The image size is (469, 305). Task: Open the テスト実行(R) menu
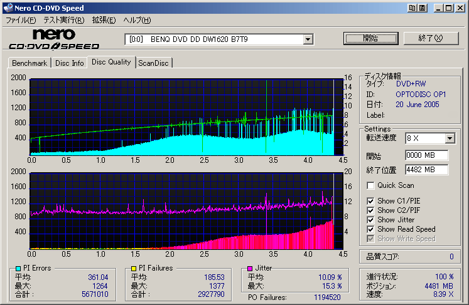[x=63, y=20]
